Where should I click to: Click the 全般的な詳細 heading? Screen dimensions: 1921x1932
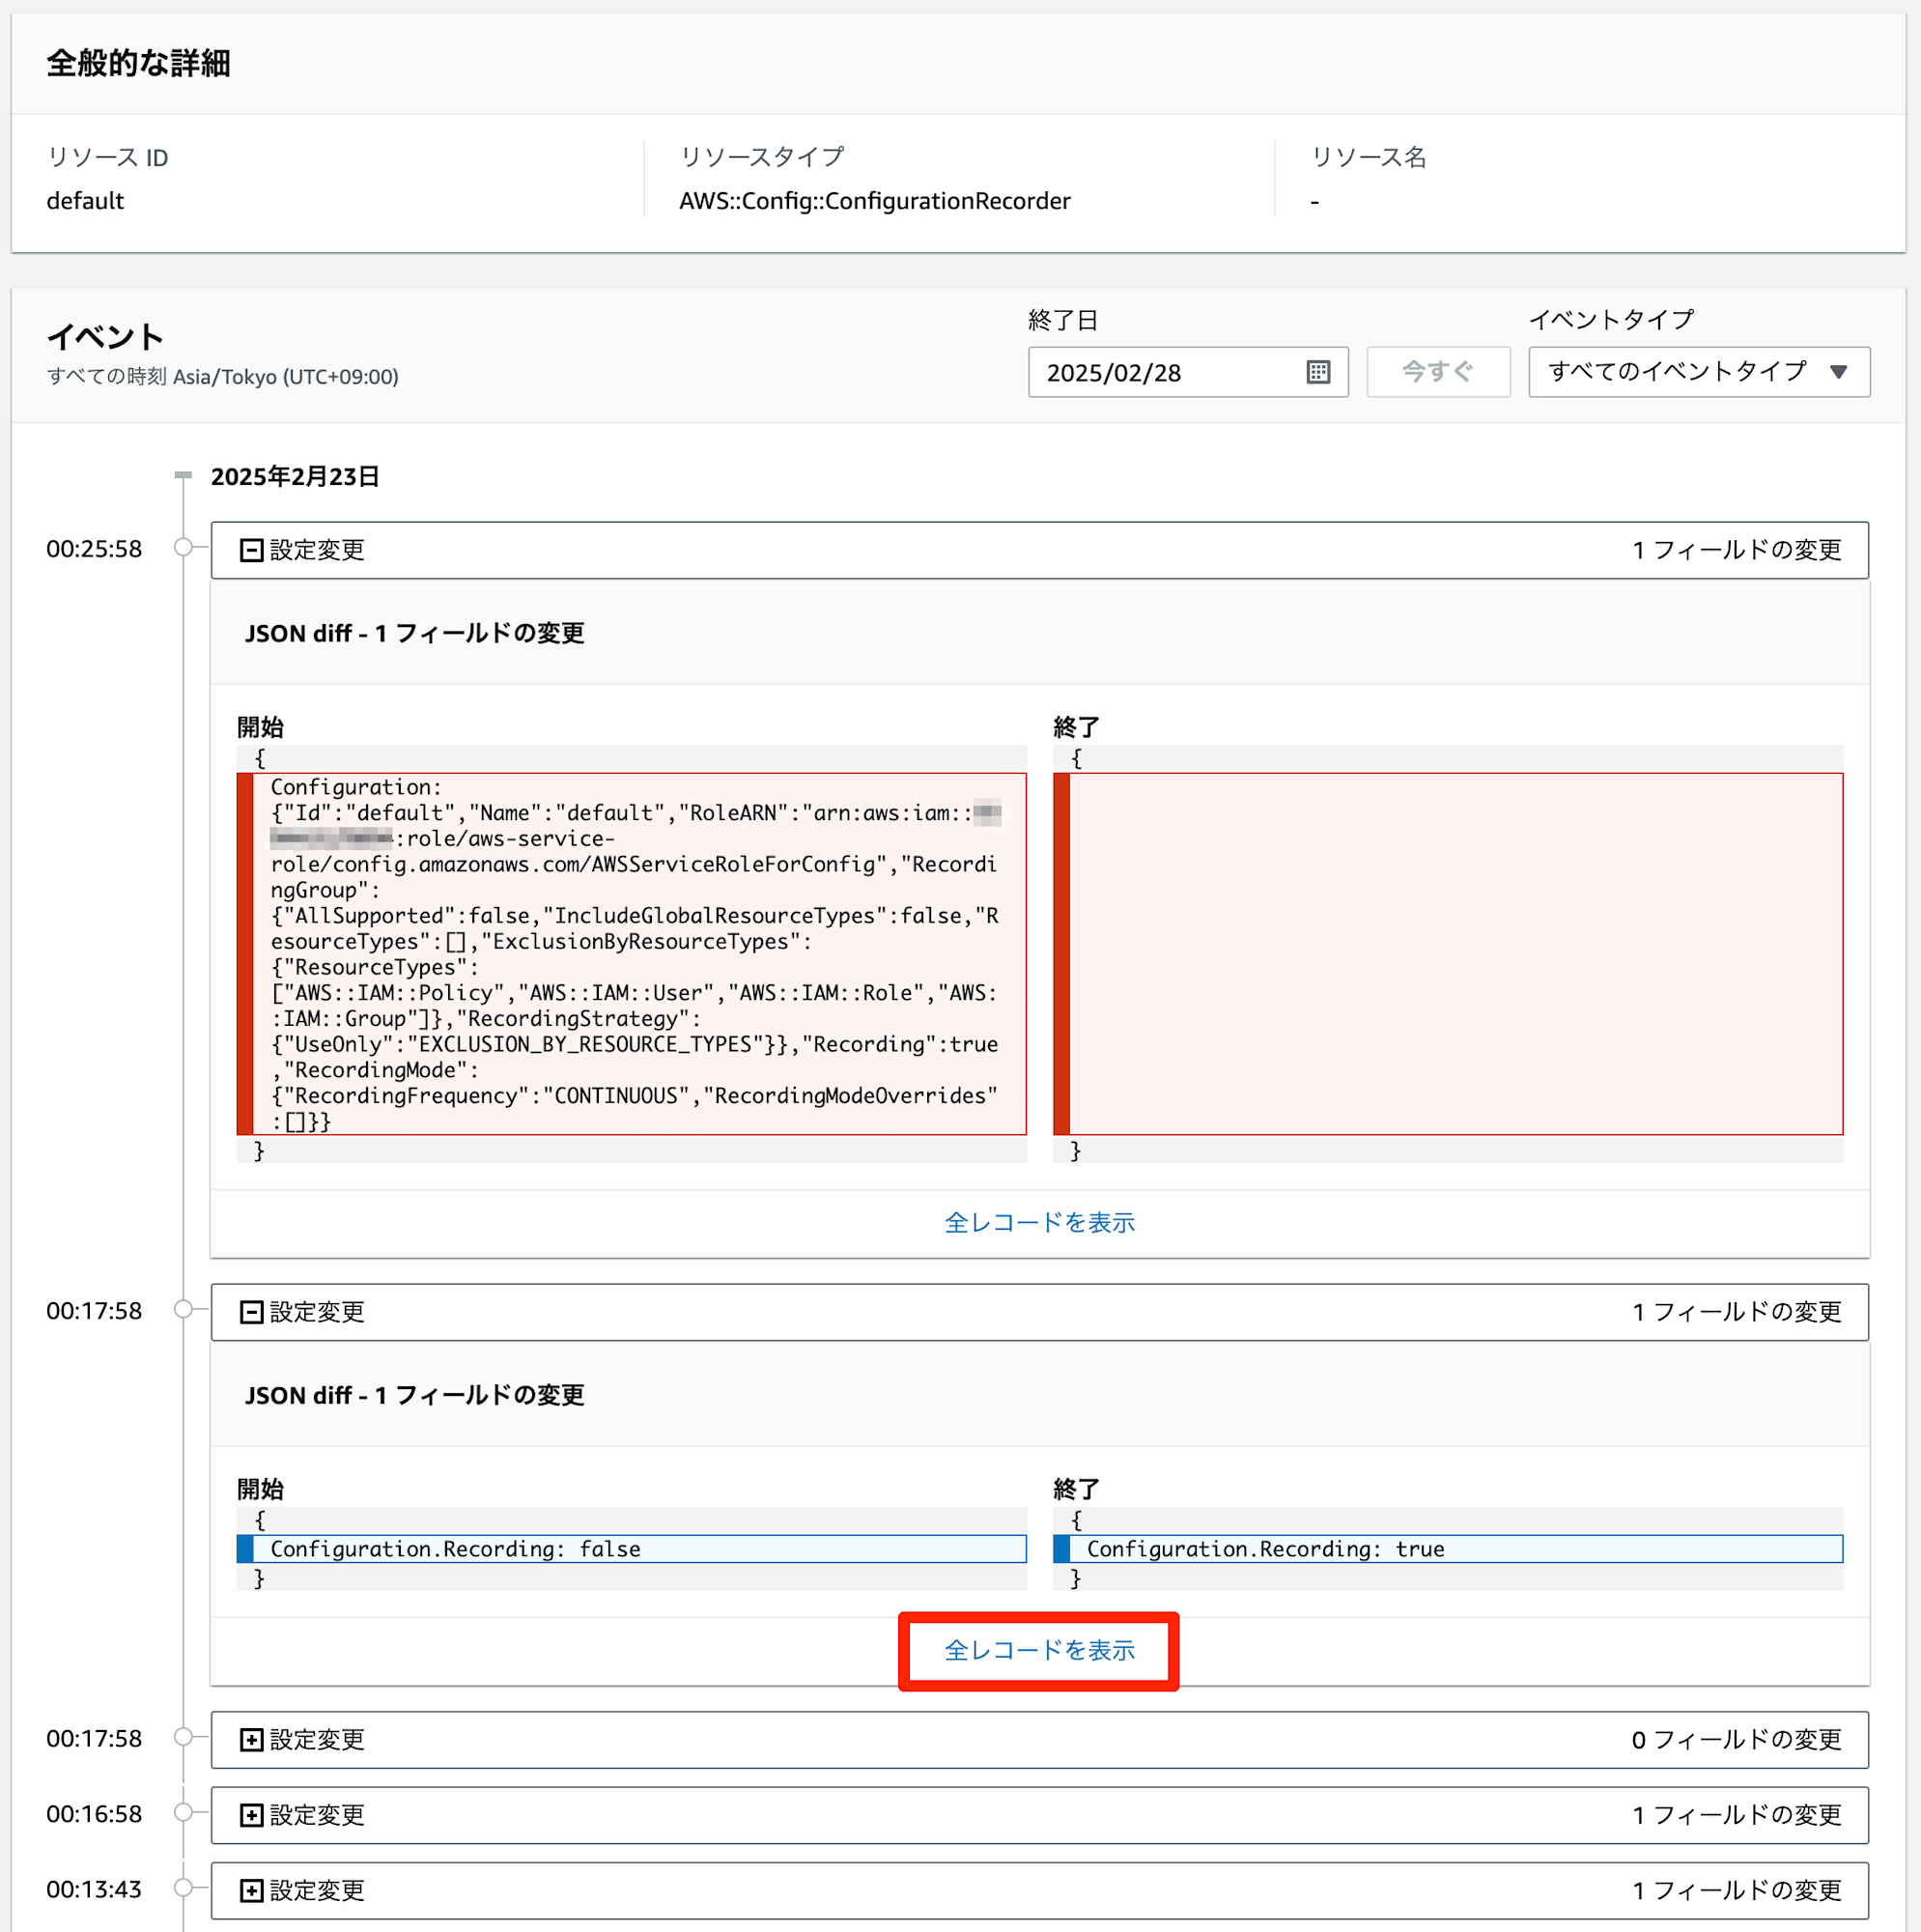139,63
